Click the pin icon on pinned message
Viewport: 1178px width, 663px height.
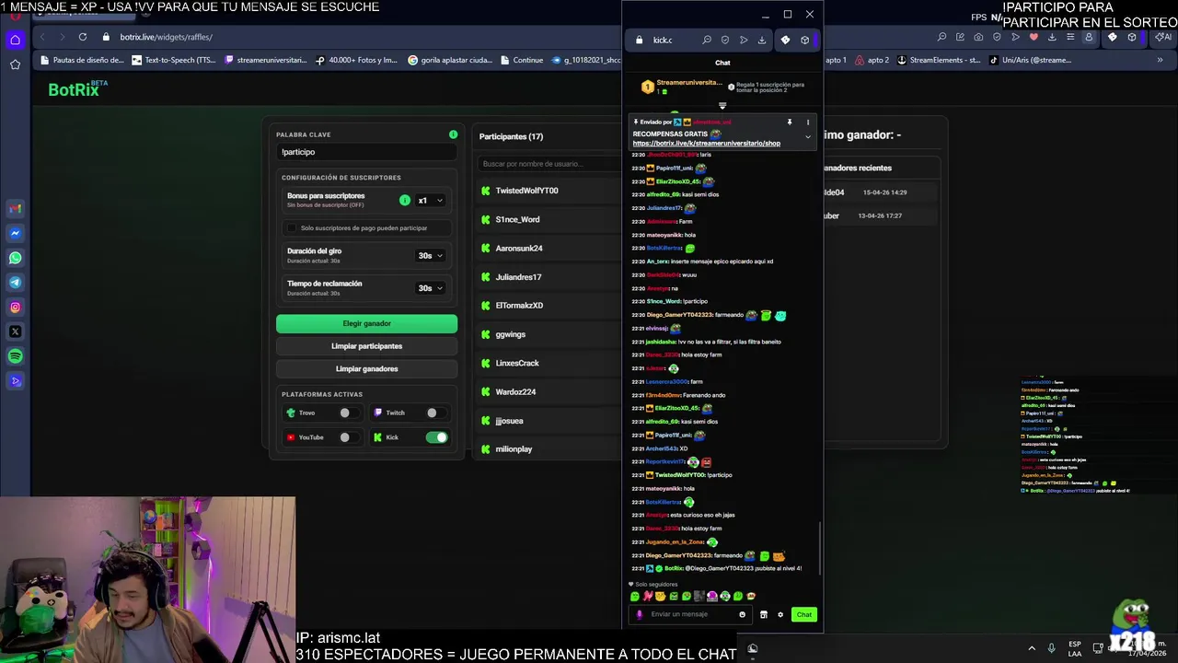(789, 122)
